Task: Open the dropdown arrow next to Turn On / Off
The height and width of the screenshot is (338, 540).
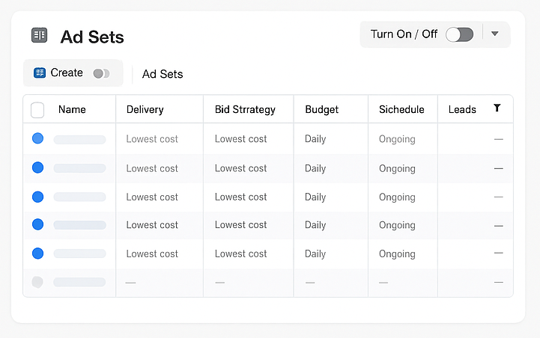Action: [x=495, y=34]
